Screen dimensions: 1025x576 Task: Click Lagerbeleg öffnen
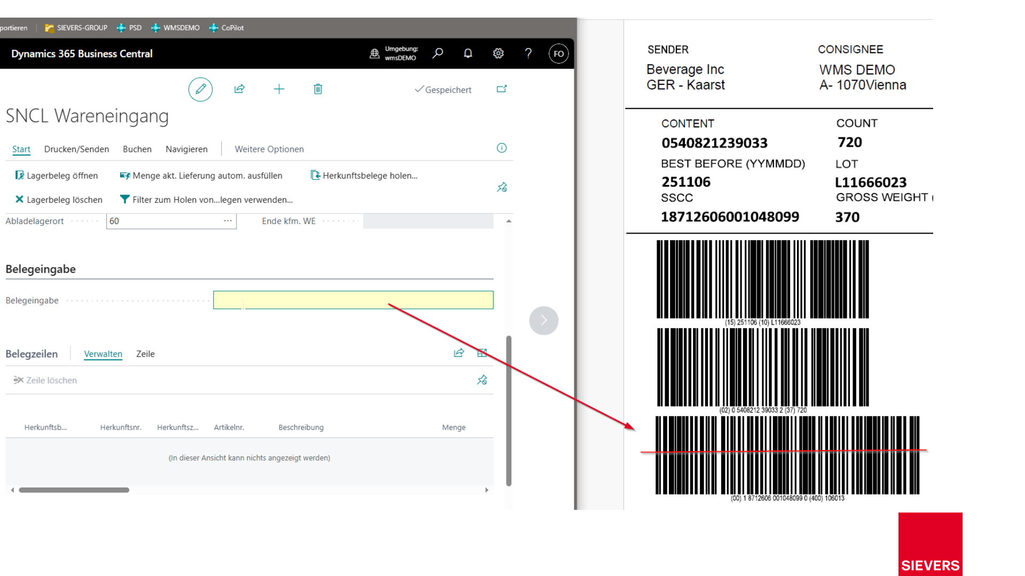pyautogui.click(x=57, y=175)
